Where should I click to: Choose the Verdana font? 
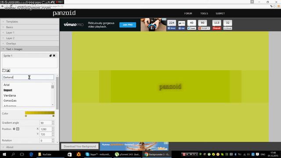[10, 96]
